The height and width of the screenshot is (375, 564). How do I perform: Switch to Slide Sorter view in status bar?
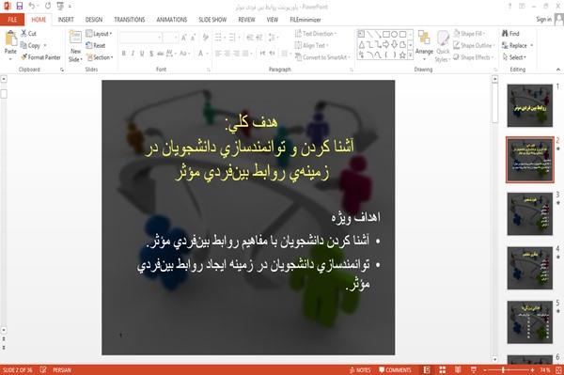click(443, 369)
